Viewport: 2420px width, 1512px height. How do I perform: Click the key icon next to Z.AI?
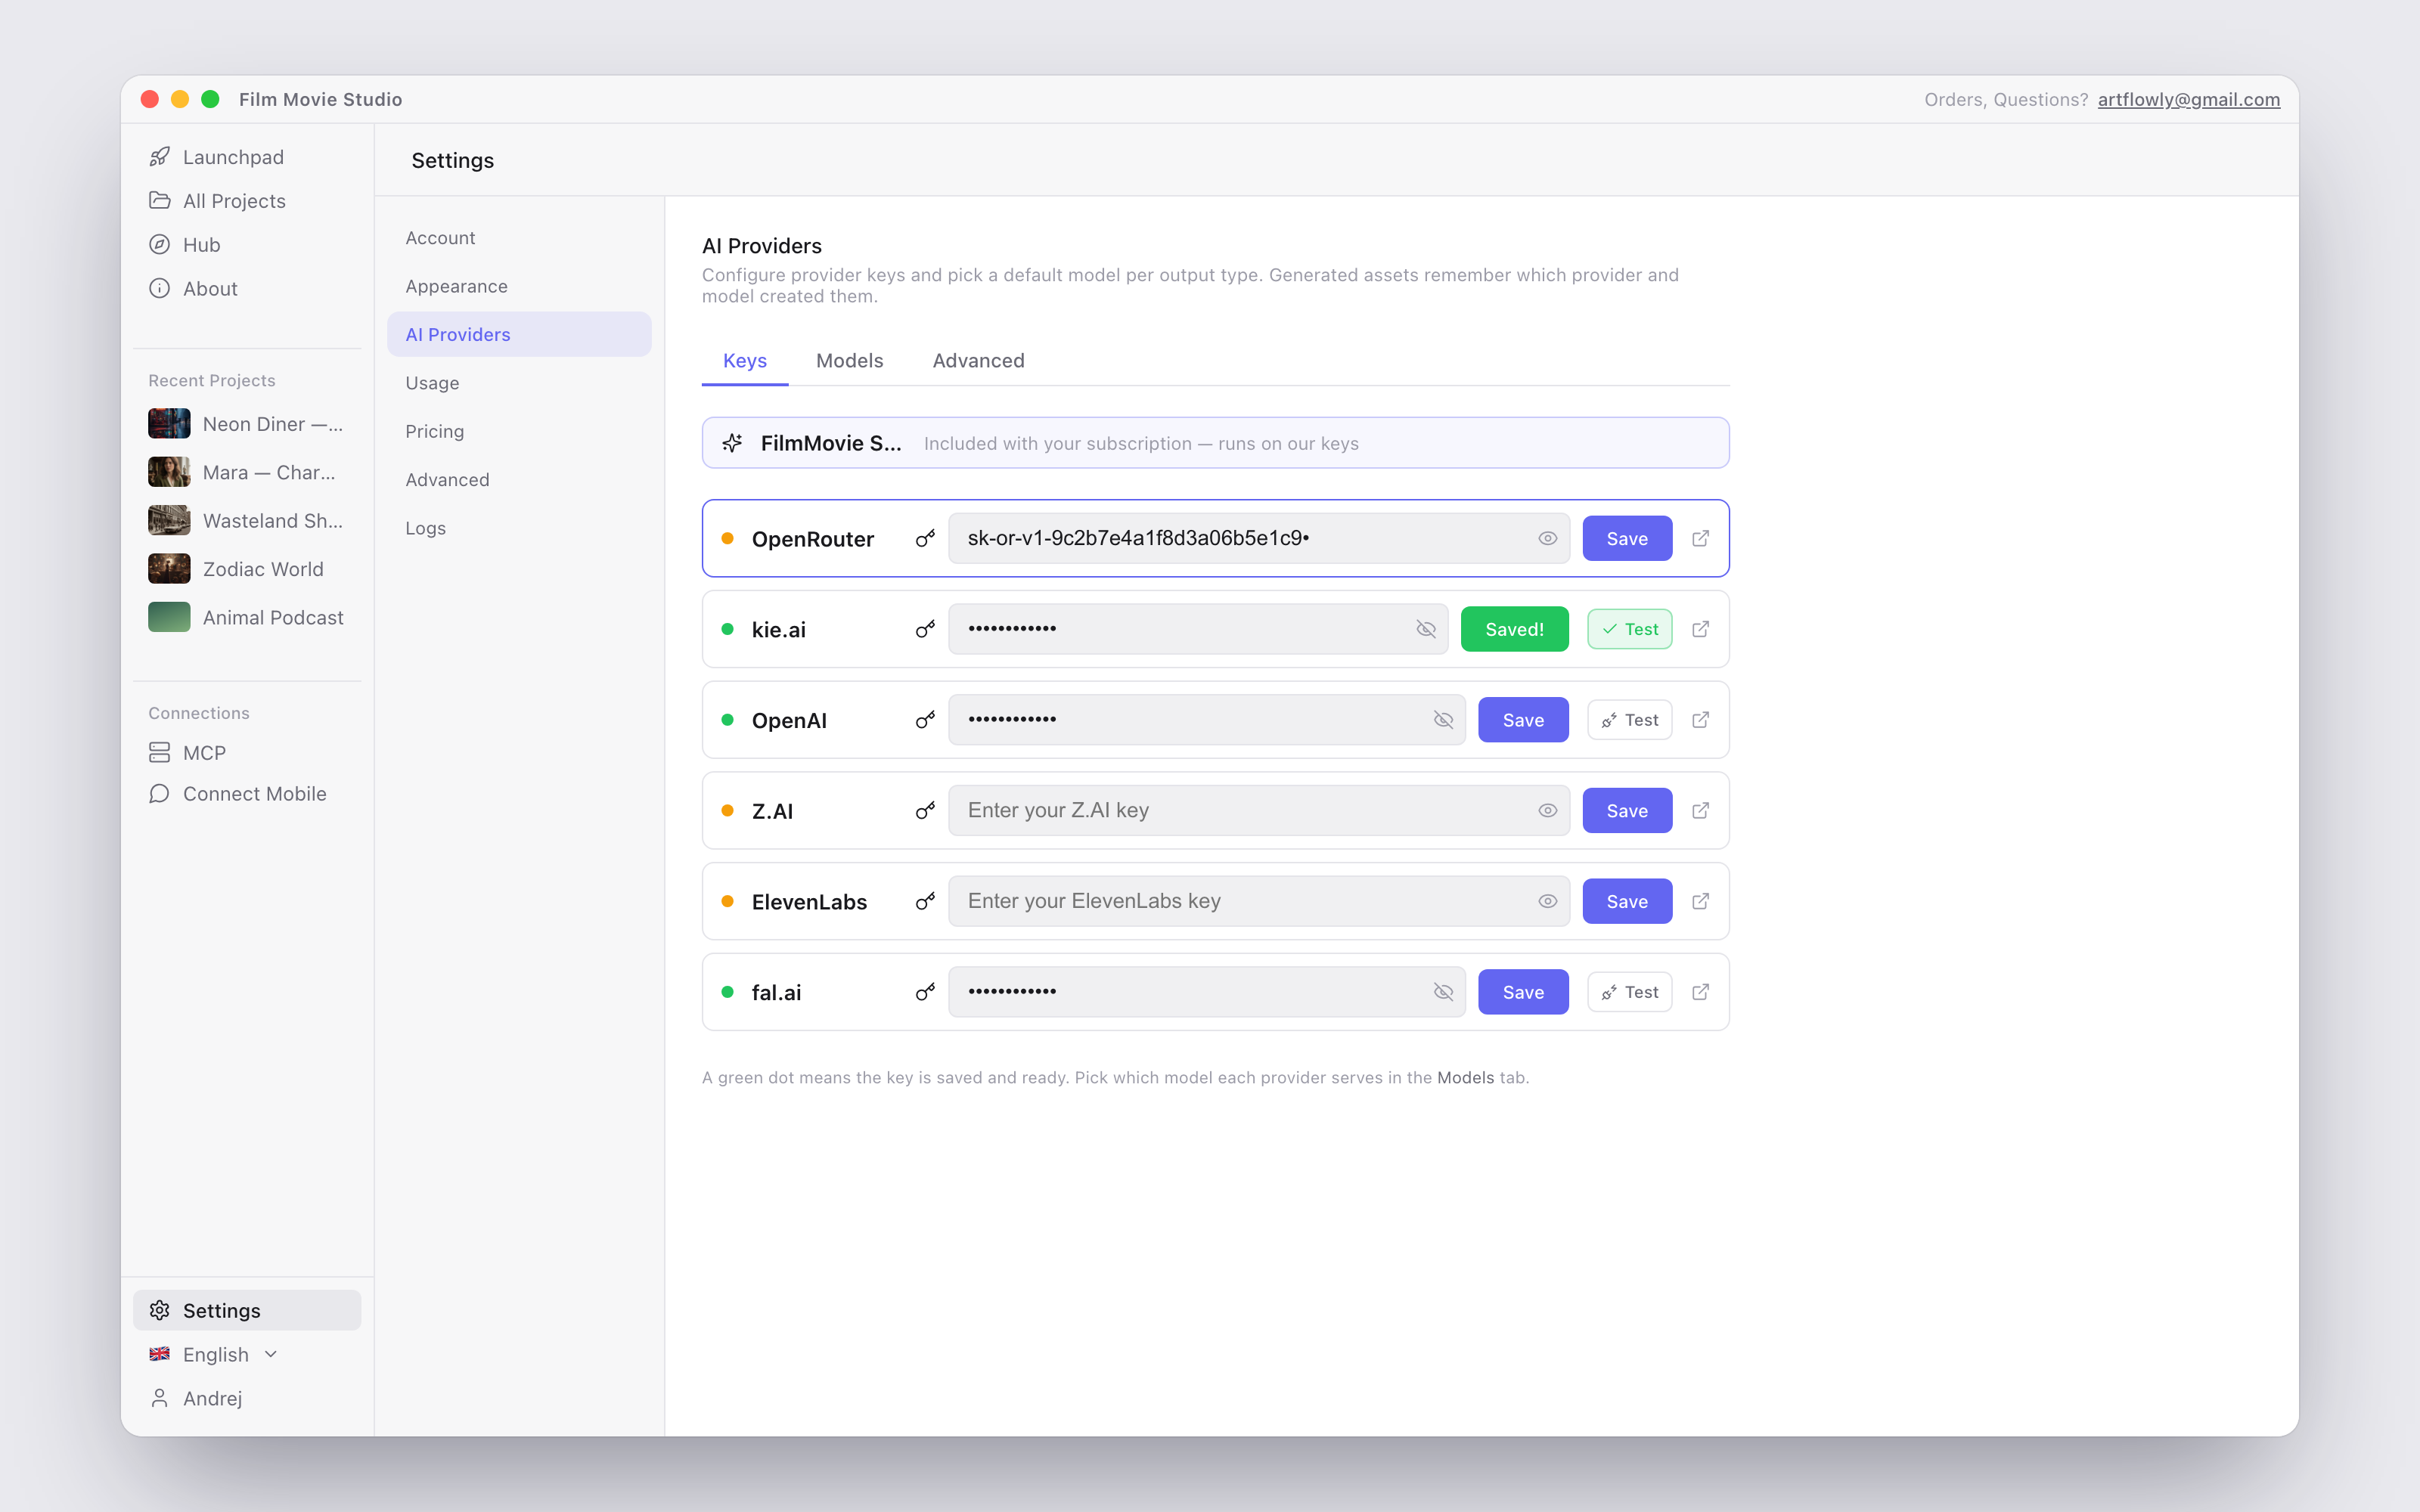point(925,810)
